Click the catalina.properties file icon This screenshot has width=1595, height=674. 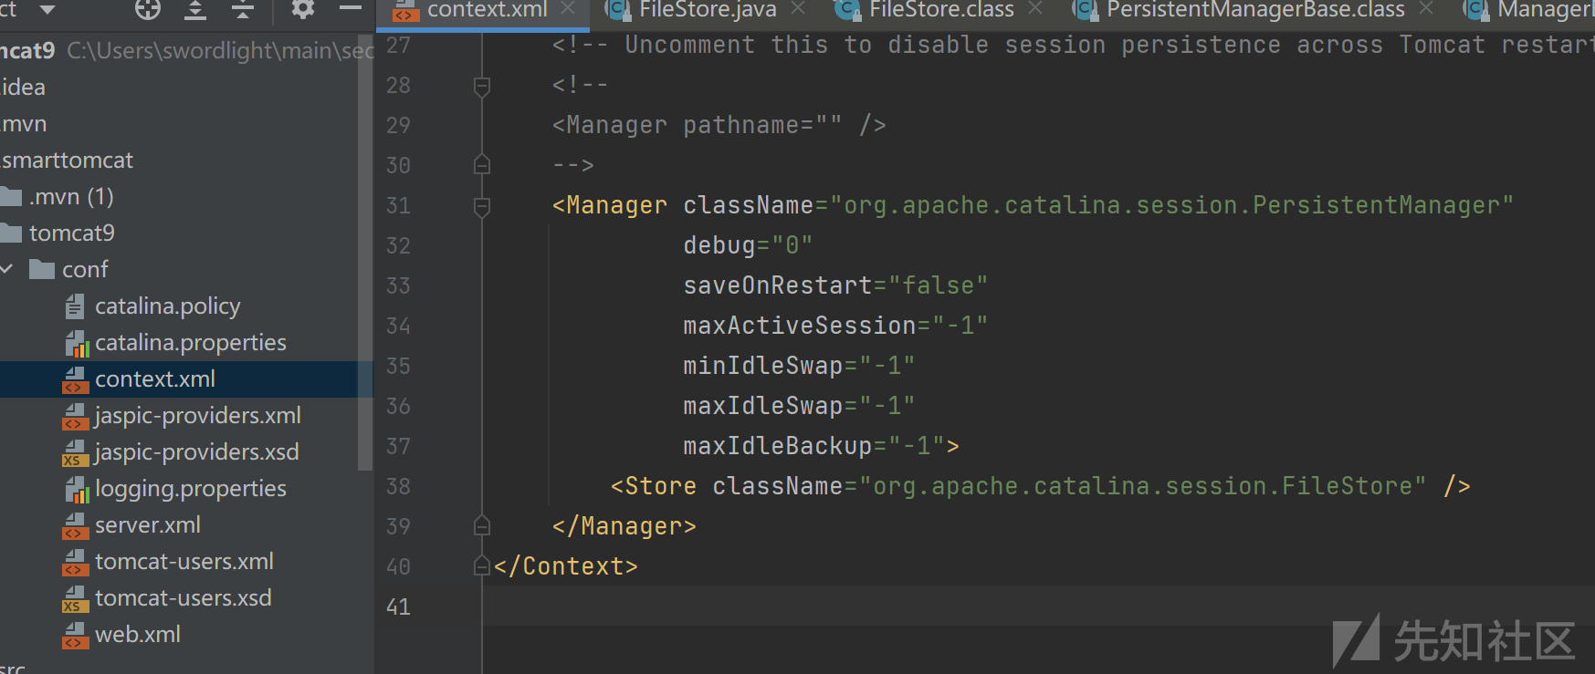[x=76, y=343]
